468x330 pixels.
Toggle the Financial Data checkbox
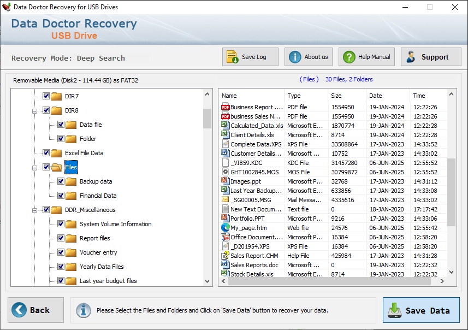pyautogui.click(x=61, y=195)
